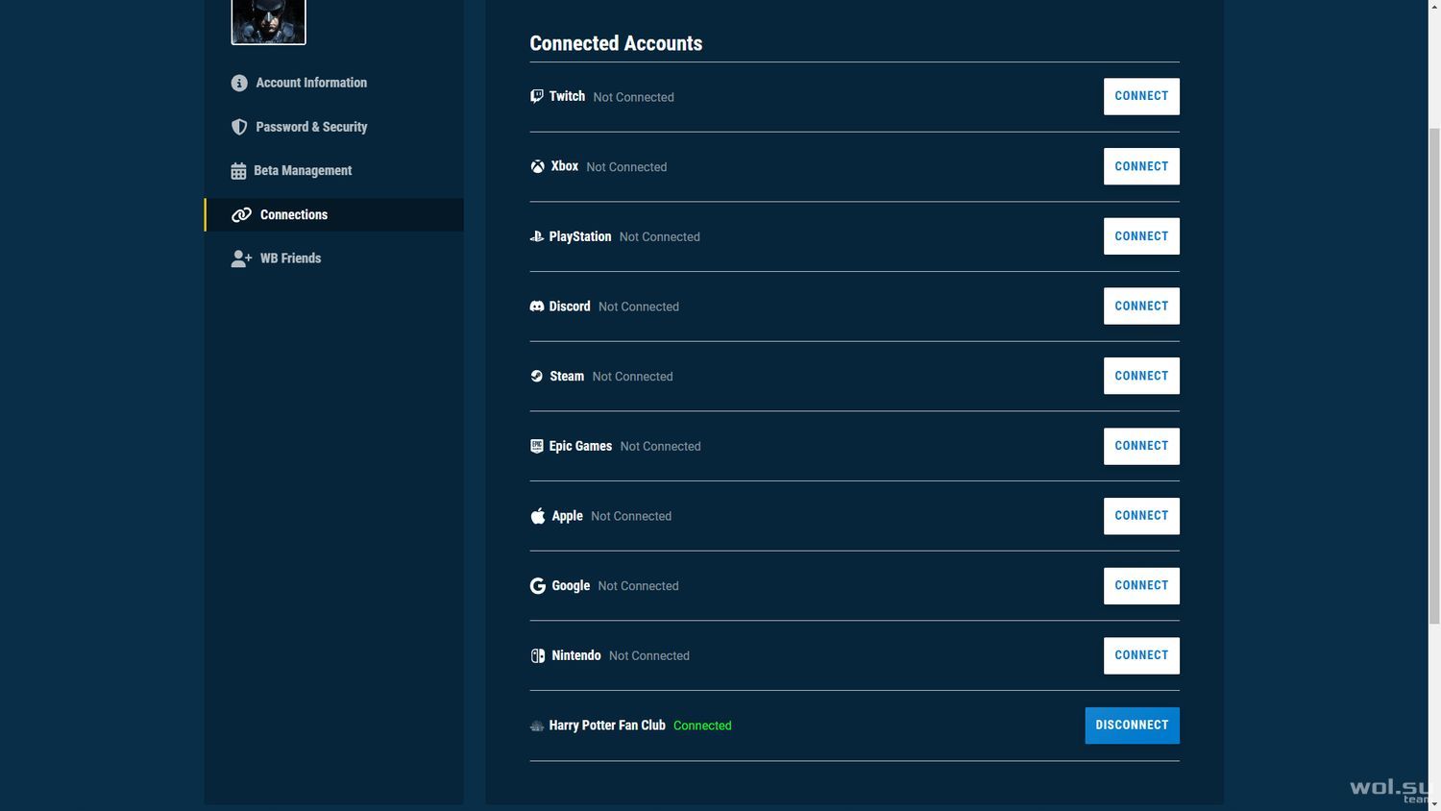Connect the PlayStation account
The width and height of the screenshot is (1441, 811).
1141,236
